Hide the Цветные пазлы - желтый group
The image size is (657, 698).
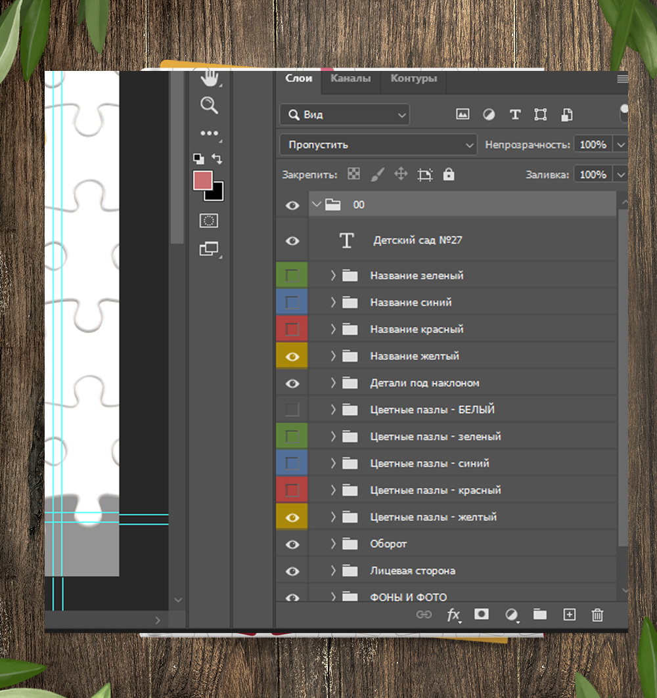coord(292,517)
